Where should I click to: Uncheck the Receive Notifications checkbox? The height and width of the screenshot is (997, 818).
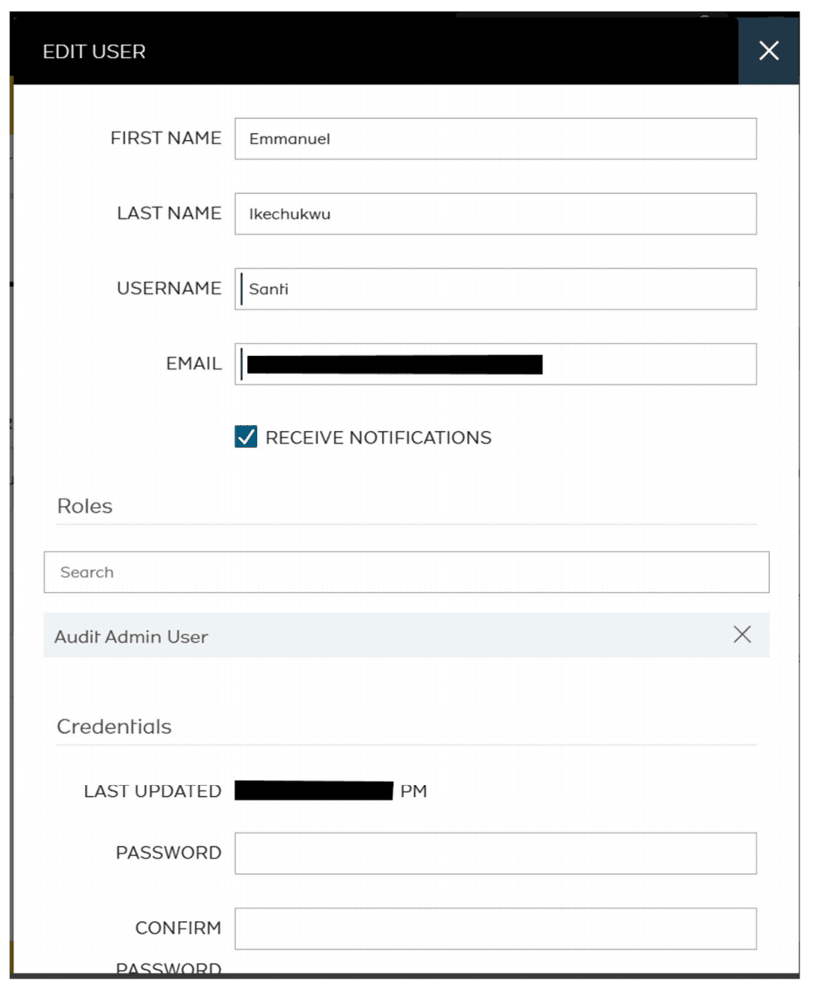click(x=246, y=437)
